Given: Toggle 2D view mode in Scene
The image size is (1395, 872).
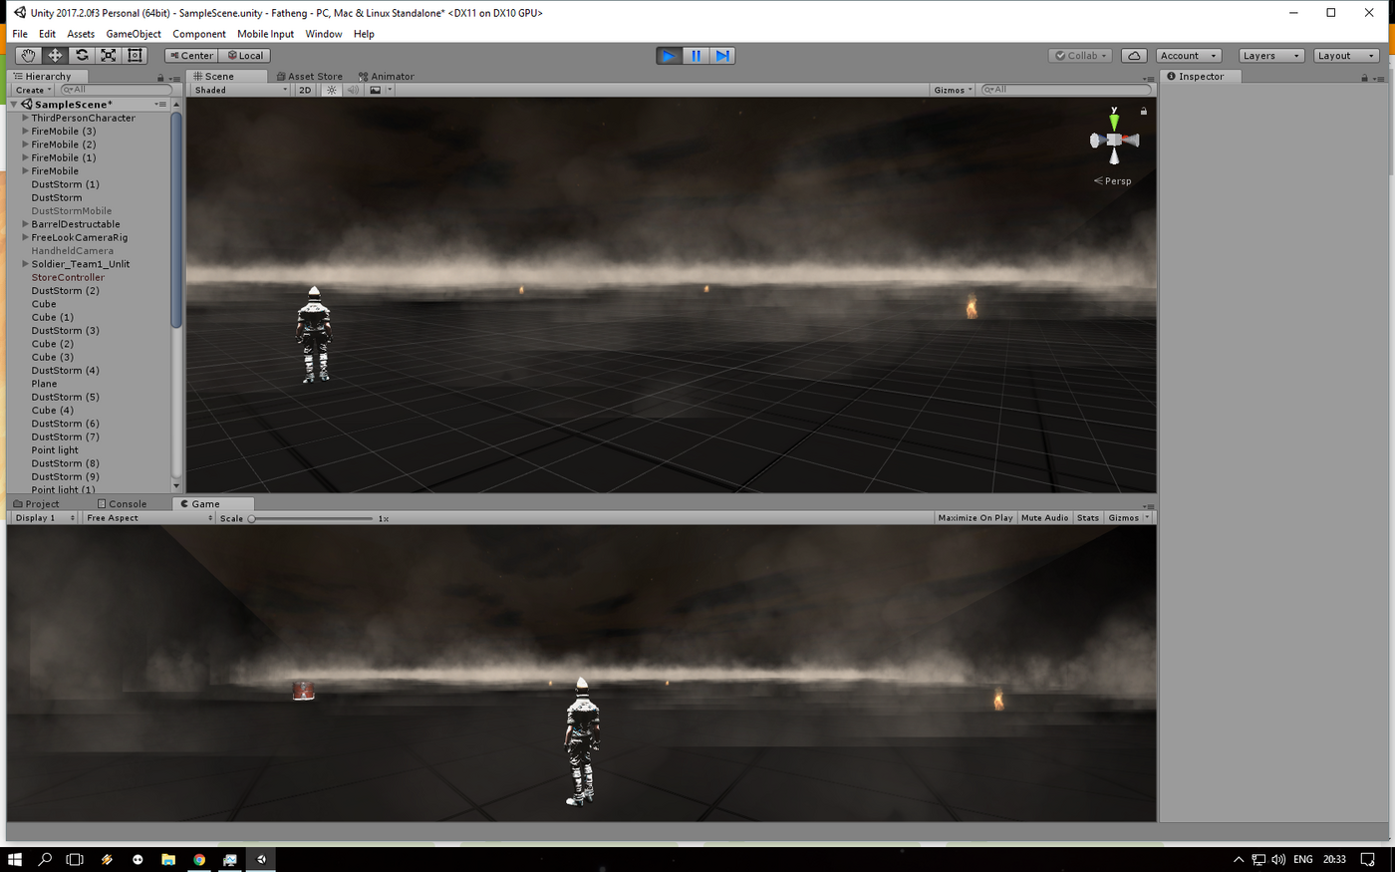Looking at the screenshot, I should [305, 90].
